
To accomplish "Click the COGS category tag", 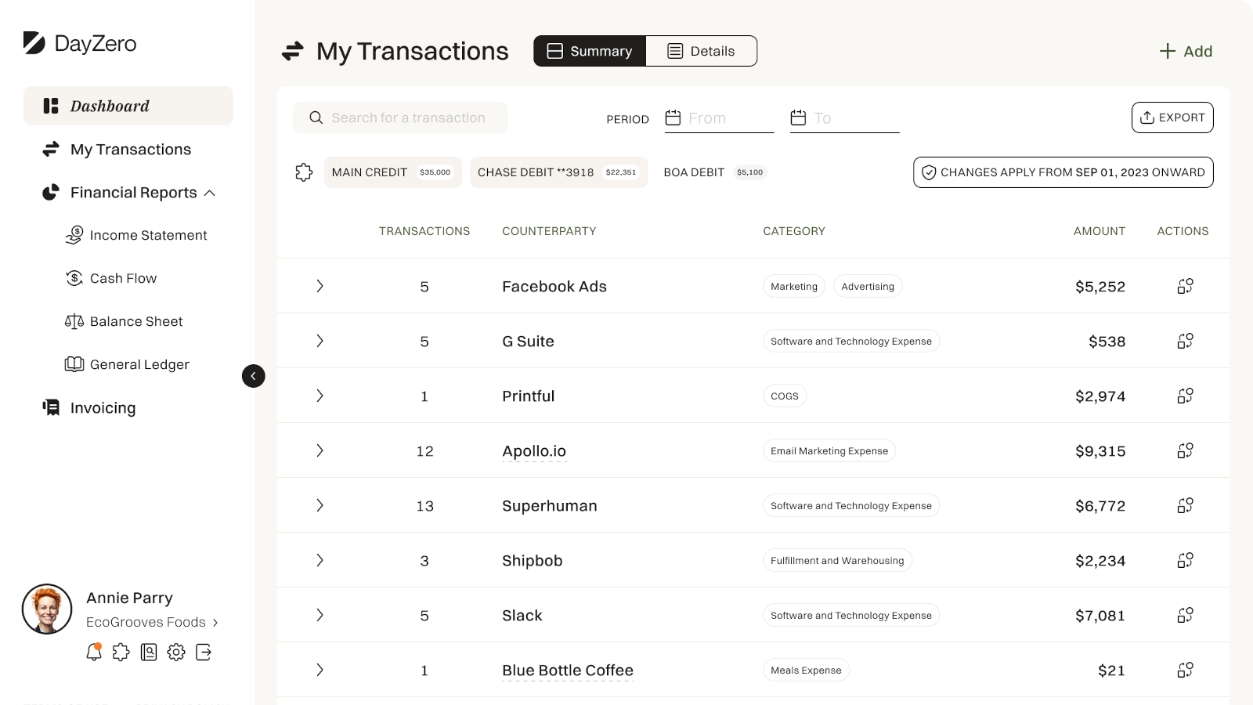I will click(785, 396).
